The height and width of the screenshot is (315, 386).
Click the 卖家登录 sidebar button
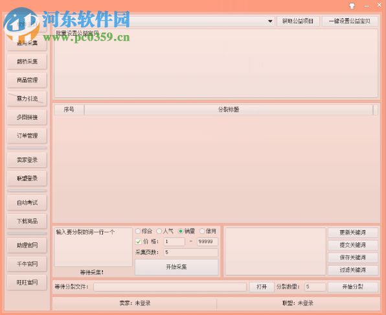point(27,160)
